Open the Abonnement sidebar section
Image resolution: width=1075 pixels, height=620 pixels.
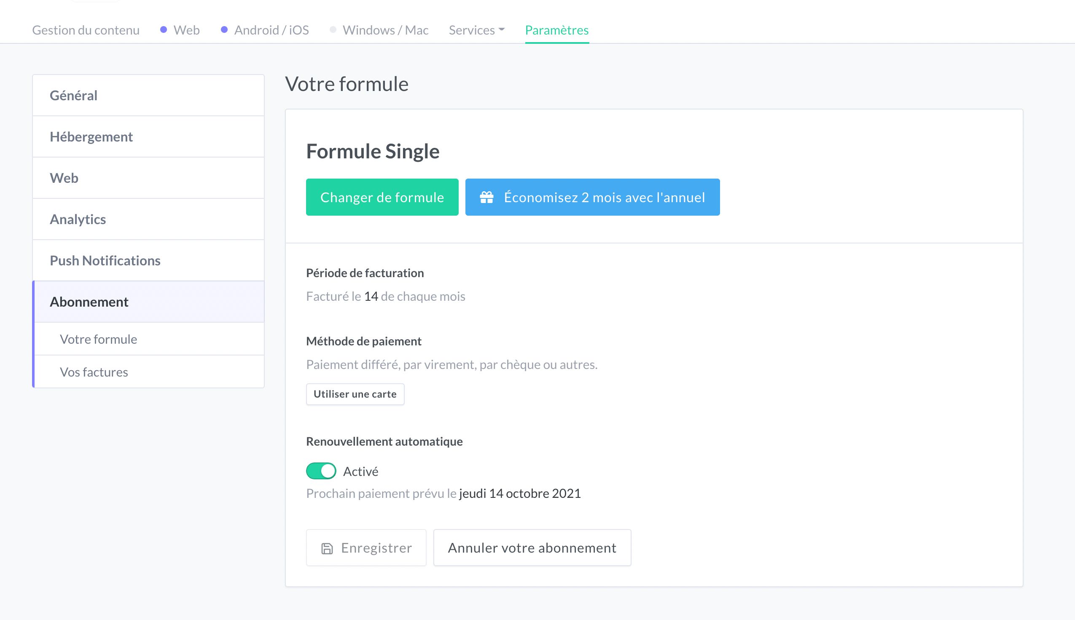pyautogui.click(x=89, y=302)
